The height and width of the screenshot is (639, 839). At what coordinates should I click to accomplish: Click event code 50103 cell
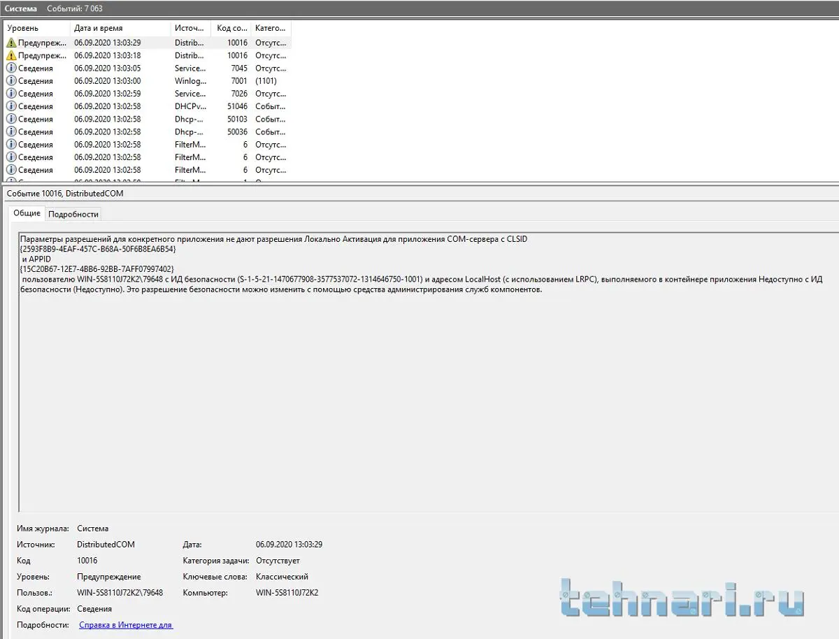pos(237,119)
